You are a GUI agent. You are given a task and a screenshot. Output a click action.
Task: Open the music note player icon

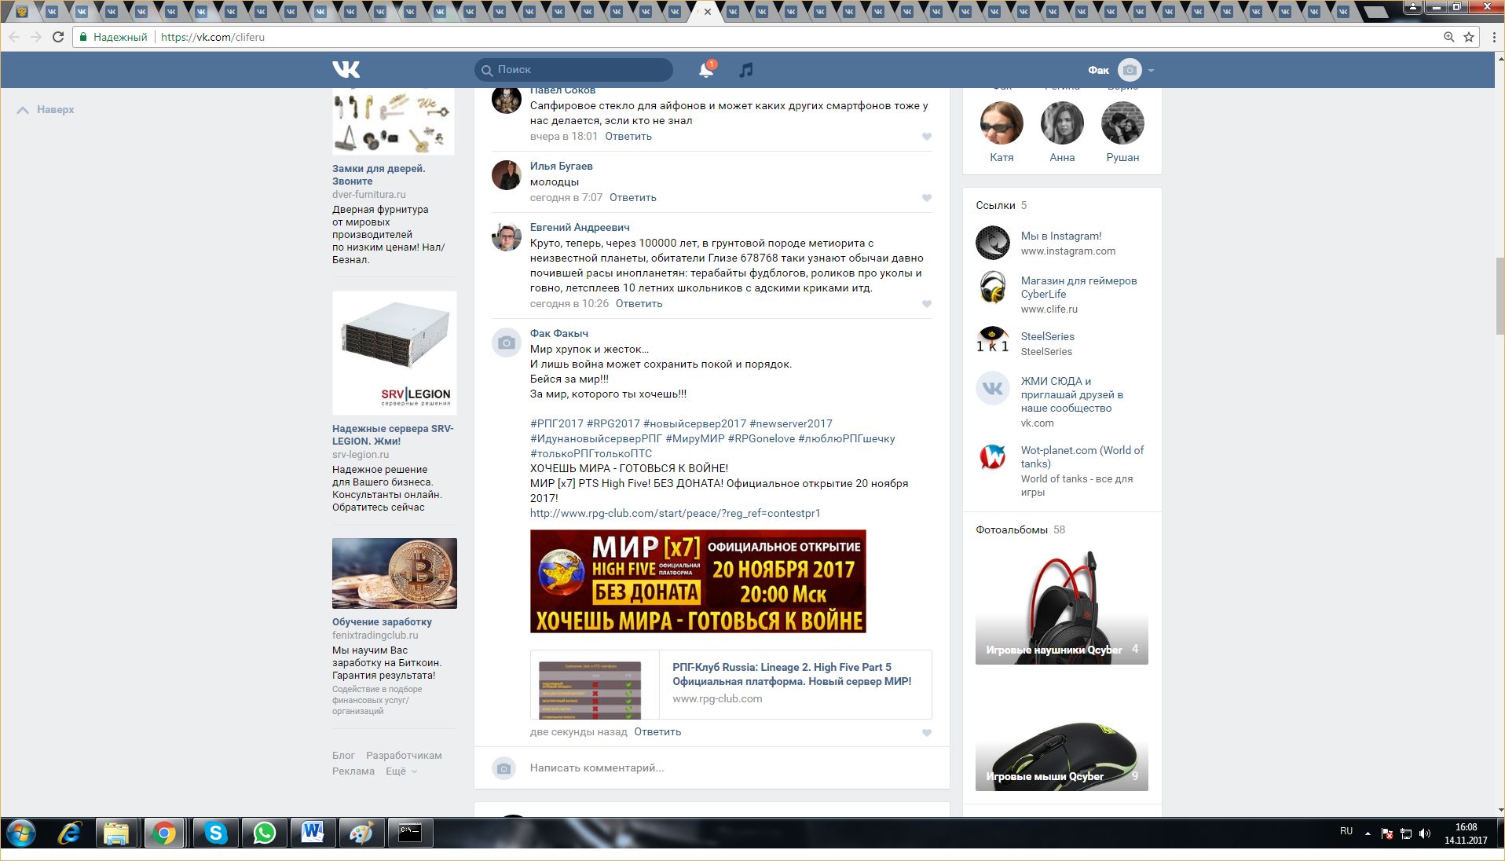coord(746,70)
